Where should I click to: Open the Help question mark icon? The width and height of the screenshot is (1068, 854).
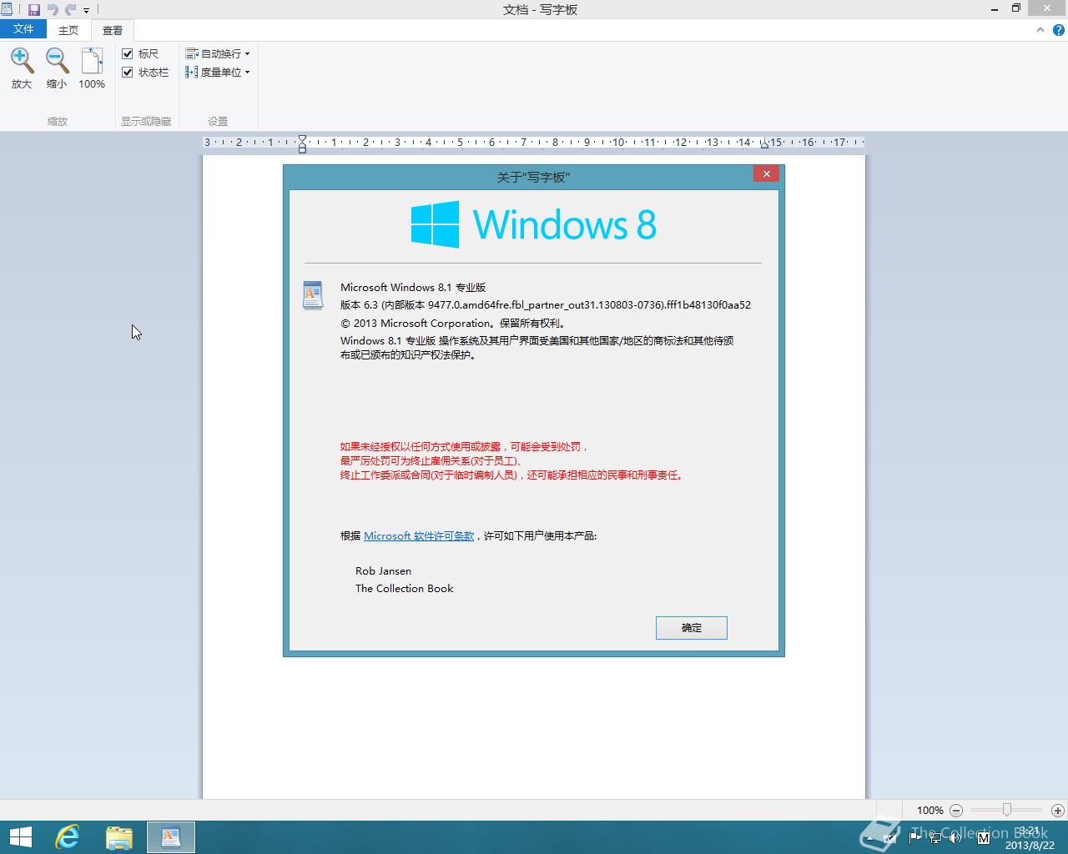pyautogui.click(x=1058, y=30)
